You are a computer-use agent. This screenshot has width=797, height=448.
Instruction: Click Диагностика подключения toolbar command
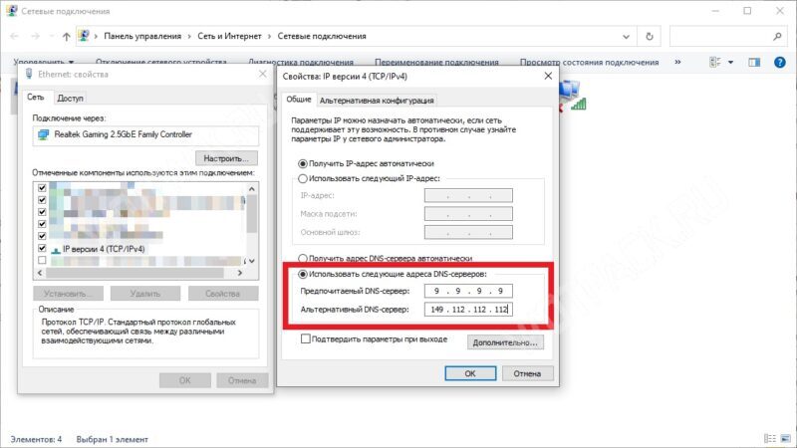(x=301, y=62)
